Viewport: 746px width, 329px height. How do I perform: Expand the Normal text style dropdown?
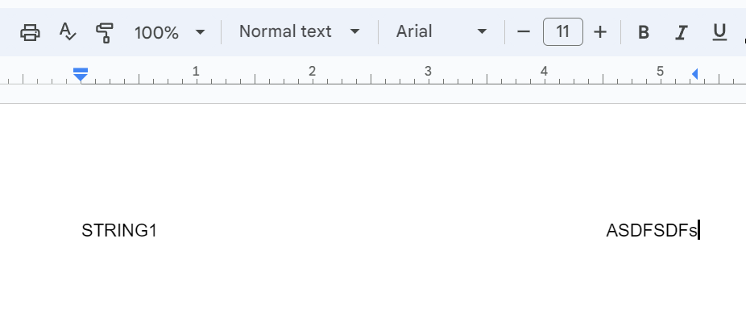click(x=299, y=32)
